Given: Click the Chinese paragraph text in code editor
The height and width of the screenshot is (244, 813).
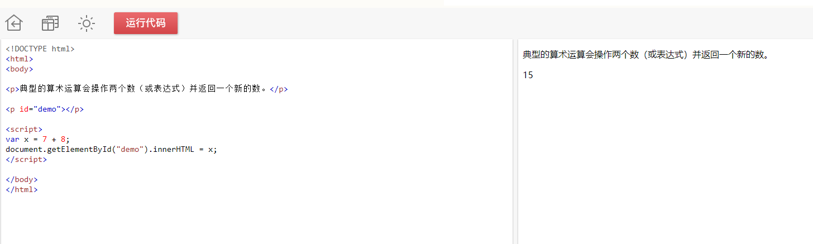Looking at the screenshot, I should (x=144, y=89).
